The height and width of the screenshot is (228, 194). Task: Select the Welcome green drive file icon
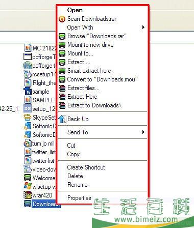pos(28,178)
